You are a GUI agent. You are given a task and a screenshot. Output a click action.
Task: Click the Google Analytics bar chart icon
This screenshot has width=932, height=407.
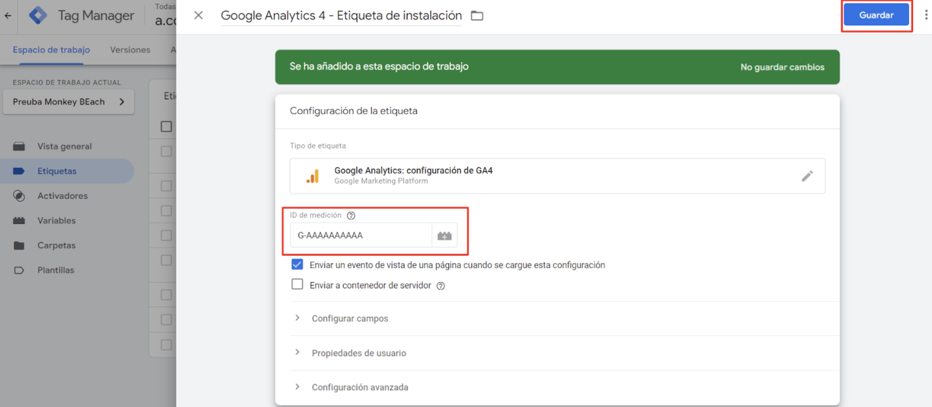pyautogui.click(x=313, y=176)
